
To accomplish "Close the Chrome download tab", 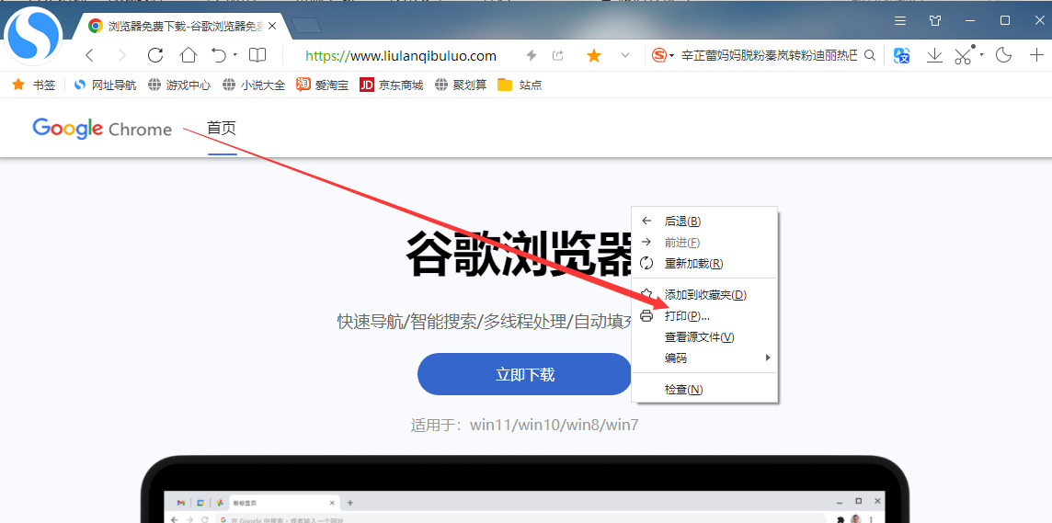I will 271,26.
